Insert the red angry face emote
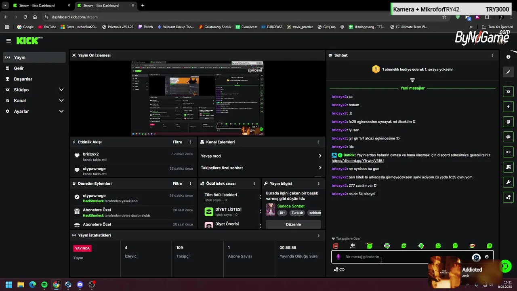The width and height of the screenshot is (517, 291). coord(335,246)
